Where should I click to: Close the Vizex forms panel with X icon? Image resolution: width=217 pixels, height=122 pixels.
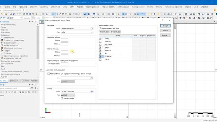pyautogui.click(x=37, y=22)
